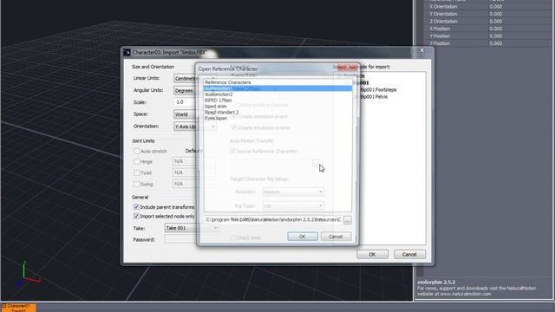Screen dimensions: 555x312
Task: Select Bip001 Footsteps node in the import tree
Action: click(378, 90)
